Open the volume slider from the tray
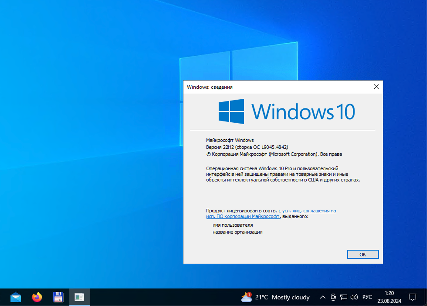Image resolution: width=427 pixels, height=306 pixels. [x=354, y=297]
